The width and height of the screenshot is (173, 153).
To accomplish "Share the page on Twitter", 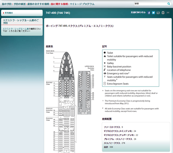I will click(x=153, y=13).
